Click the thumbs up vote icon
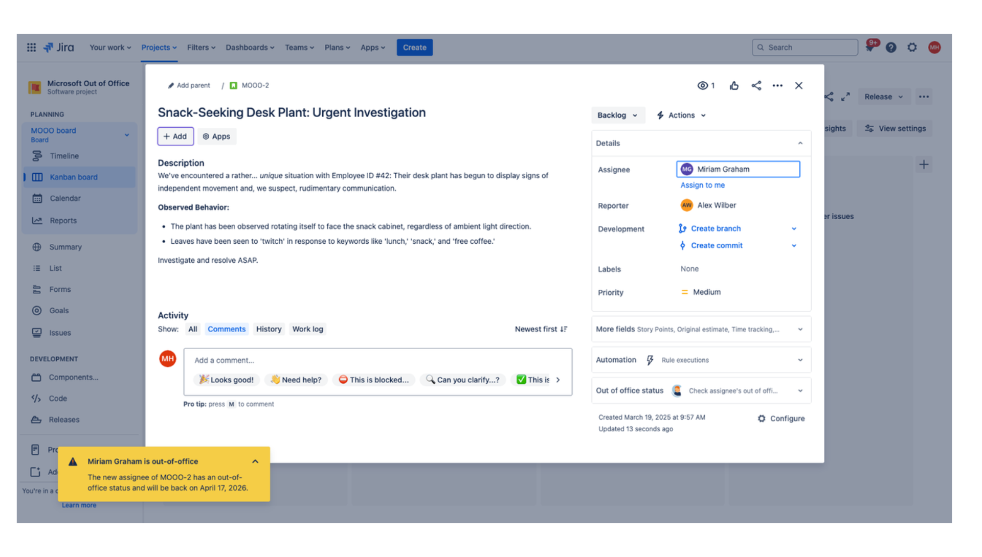982x557 pixels. pos(734,85)
